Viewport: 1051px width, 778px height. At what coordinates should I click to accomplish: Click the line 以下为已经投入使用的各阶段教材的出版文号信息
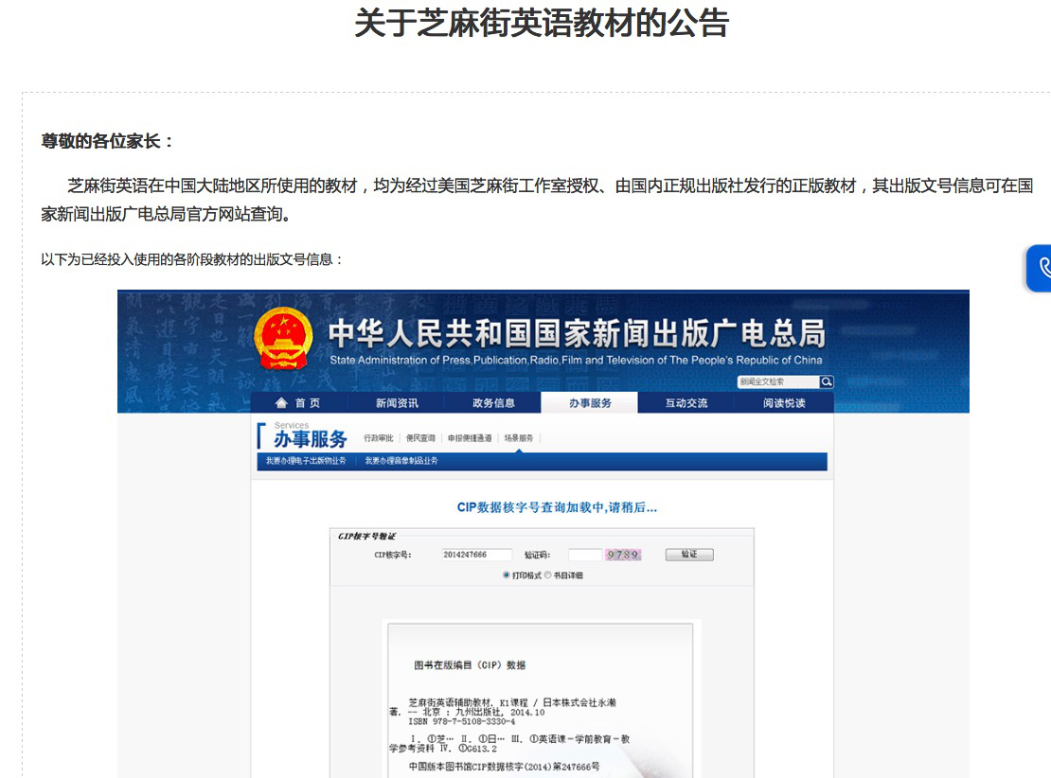point(191,259)
